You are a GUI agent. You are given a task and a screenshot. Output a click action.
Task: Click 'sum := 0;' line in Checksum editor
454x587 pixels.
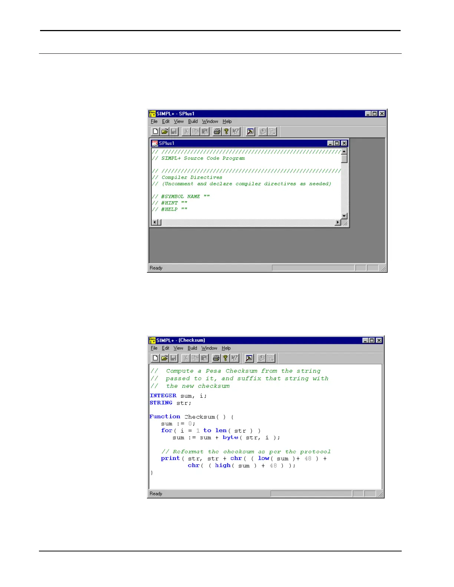[178, 424]
